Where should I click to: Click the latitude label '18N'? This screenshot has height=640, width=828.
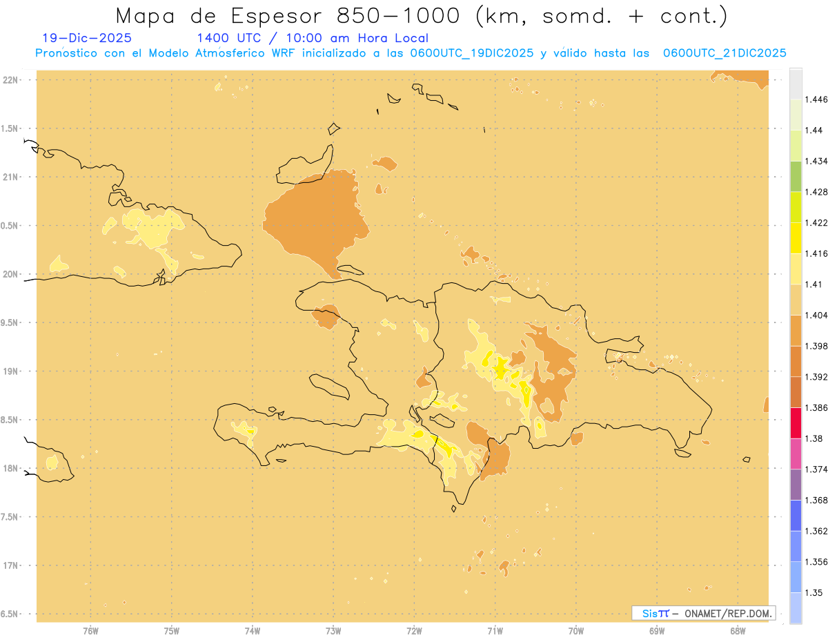[10, 468]
